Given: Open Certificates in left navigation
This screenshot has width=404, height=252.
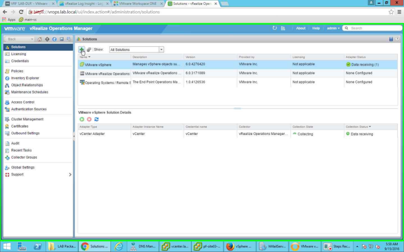Looking at the screenshot, I should (x=19, y=126).
